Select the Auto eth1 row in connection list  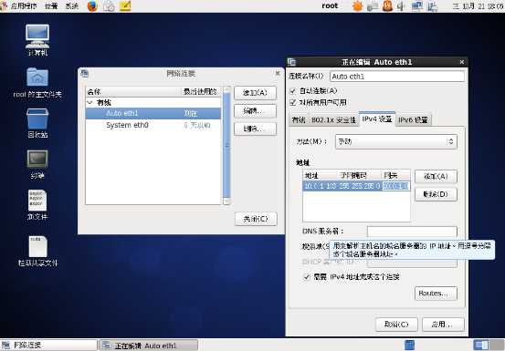(x=153, y=113)
